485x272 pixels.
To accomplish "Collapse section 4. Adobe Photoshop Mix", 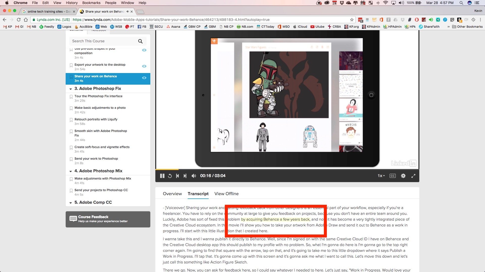I will 71,171.
